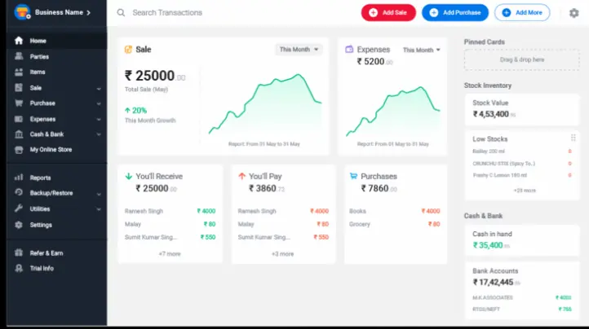Click the Parties icon in sidebar
589x329 pixels.
pyautogui.click(x=19, y=56)
